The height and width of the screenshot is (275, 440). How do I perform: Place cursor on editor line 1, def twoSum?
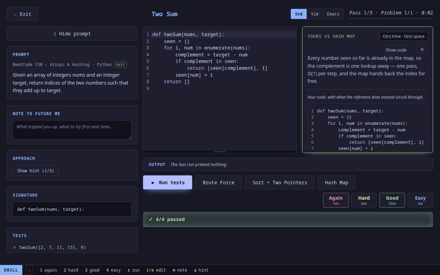tap(188, 34)
